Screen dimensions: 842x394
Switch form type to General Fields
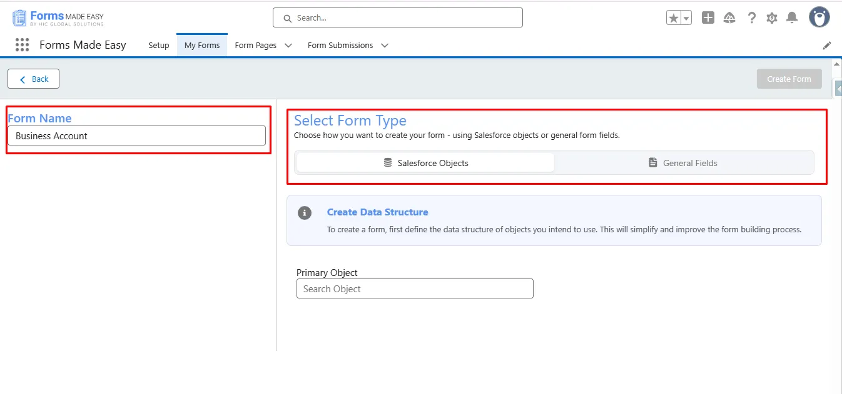pos(683,163)
